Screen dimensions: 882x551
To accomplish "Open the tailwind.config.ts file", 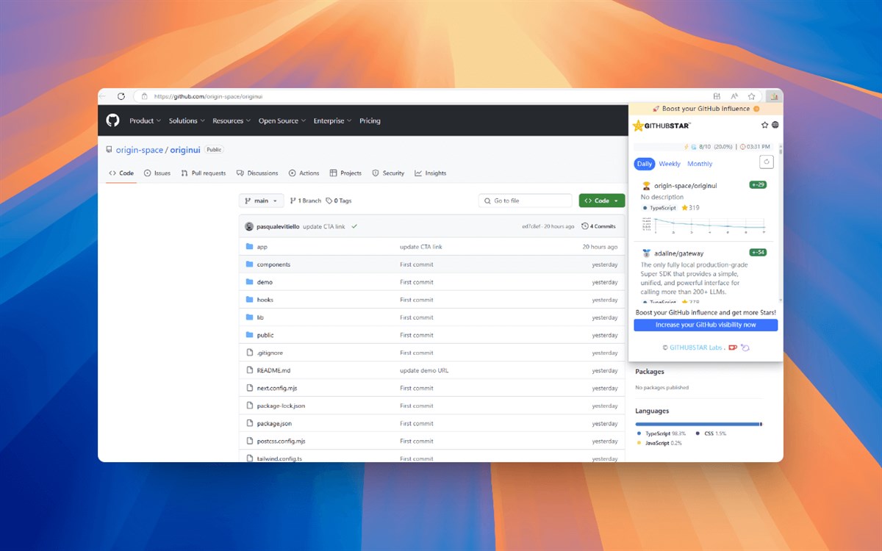I will [279, 458].
